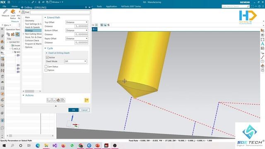This screenshot has width=265, height=149.
Task: Click the command finder search field
Action: click(x=234, y=6)
